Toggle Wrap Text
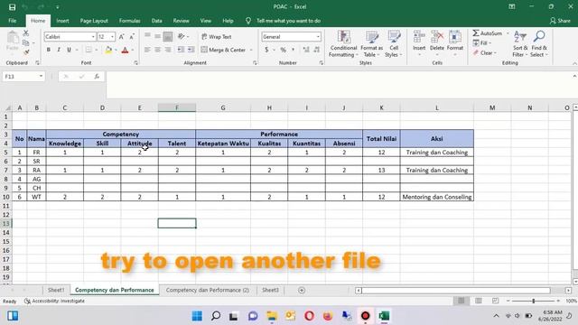Image resolution: width=578 pixels, height=325 pixels. [x=217, y=37]
